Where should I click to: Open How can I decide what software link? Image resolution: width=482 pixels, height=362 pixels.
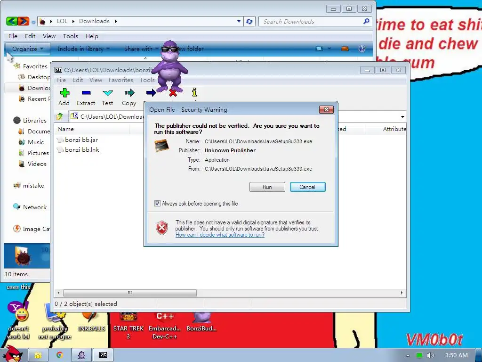tap(220, 235)
